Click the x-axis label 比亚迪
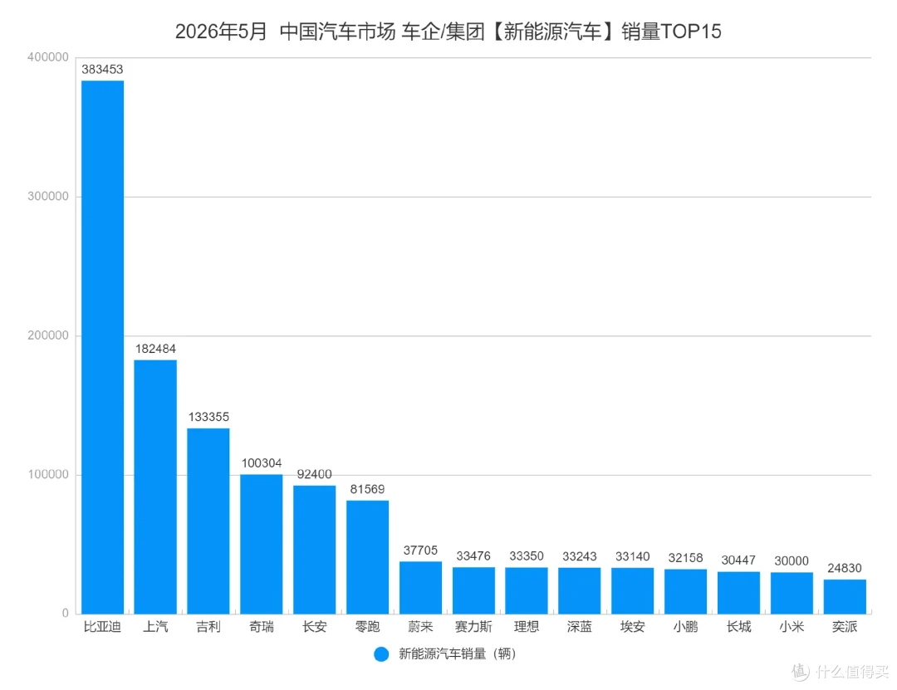Screen dimensions: 897x690 click(x=102, y=627)
